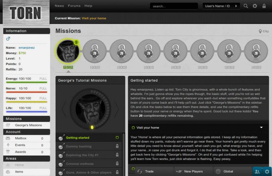Viewport: 272px width, 176px height.
Task: Click the padlock logout icon
Action: pyautogui.click(x=264, y=6)
